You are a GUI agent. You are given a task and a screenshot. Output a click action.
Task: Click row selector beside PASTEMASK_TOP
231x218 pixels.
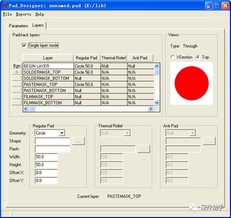click(x=17, y=84)
